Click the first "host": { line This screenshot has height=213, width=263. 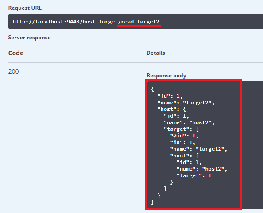coord(172,109)
